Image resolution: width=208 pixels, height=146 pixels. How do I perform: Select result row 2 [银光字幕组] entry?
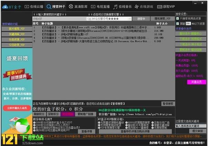coord(104,31)
